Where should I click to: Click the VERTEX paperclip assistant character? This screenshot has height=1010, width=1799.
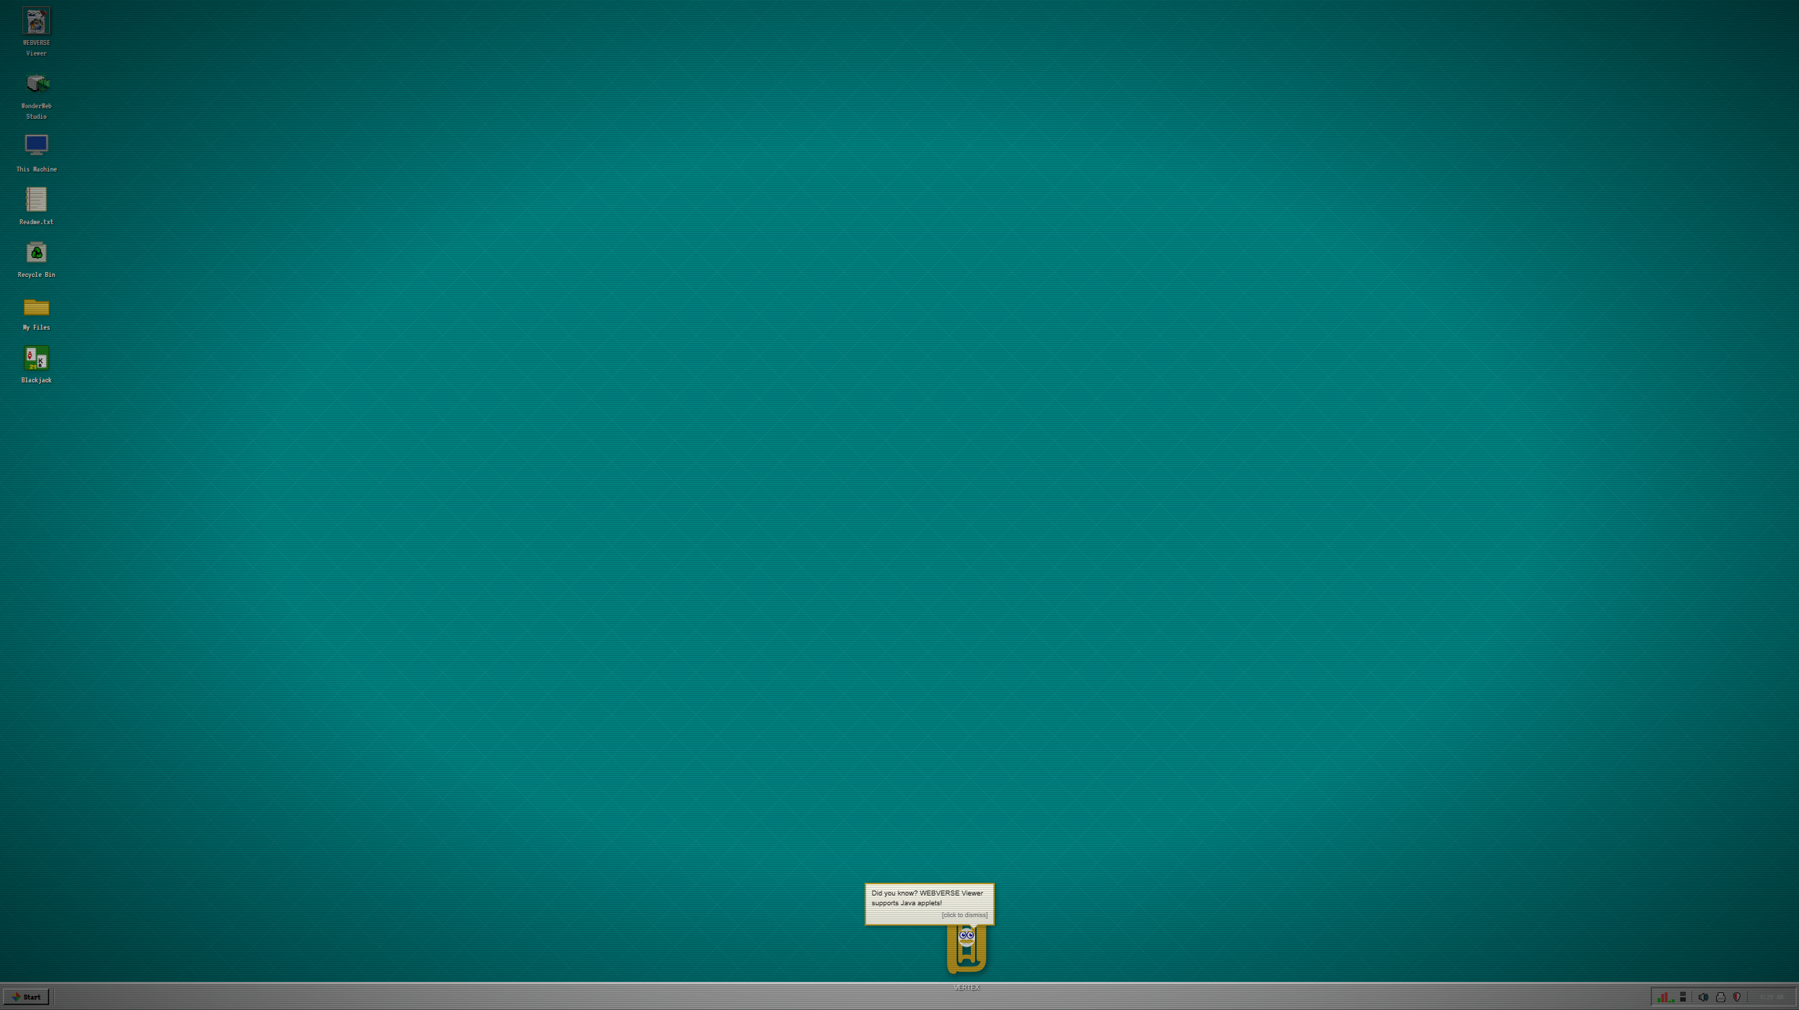966,949
